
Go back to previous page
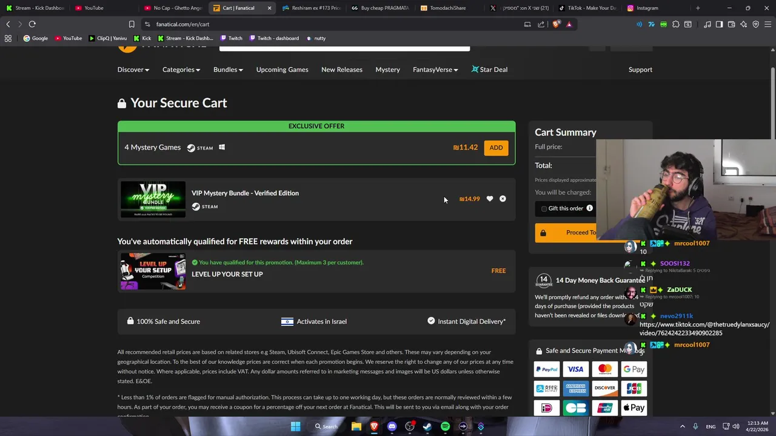(8, 24)
